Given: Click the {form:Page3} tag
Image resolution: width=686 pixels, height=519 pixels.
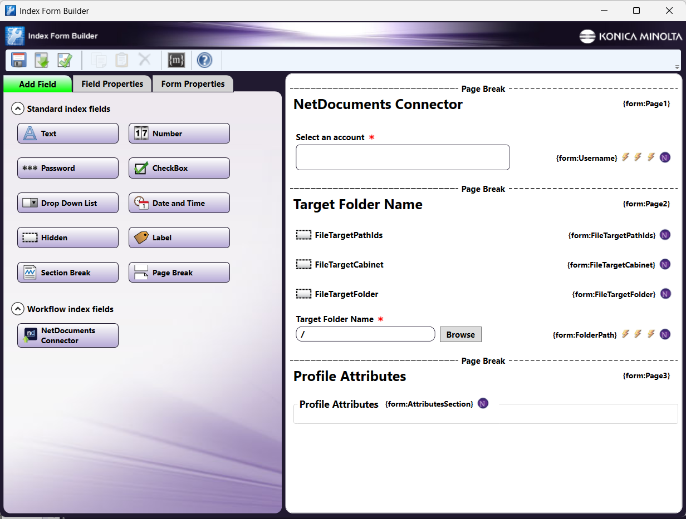Looking at the screenshot, I should (646, 375).
